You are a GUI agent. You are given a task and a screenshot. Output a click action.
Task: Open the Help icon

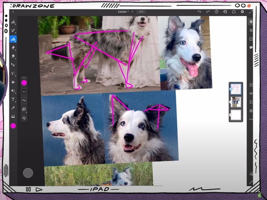pyautogui.click(x=217, y=12)
